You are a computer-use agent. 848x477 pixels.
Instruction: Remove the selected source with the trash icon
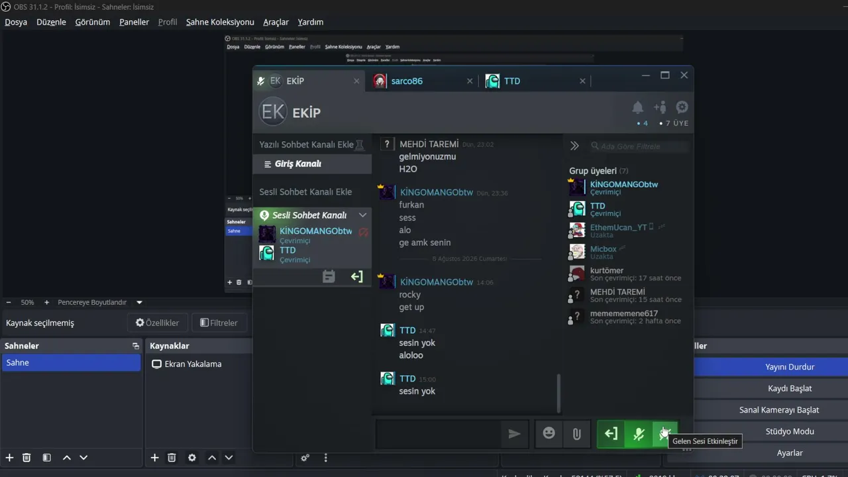[x=172, y=458]
